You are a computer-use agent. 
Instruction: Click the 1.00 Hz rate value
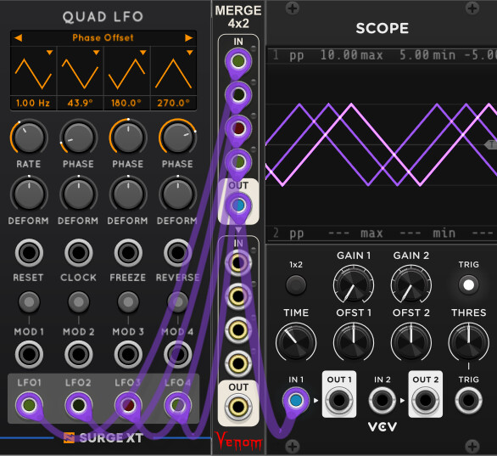[x=33, y=103]
